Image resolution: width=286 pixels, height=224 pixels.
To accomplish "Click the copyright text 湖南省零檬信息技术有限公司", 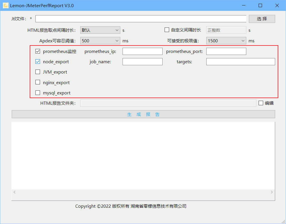I will coord(159,206).
